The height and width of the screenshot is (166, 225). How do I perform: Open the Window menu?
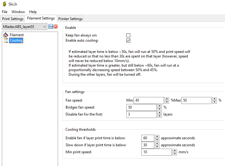click(x=18, y=12)
